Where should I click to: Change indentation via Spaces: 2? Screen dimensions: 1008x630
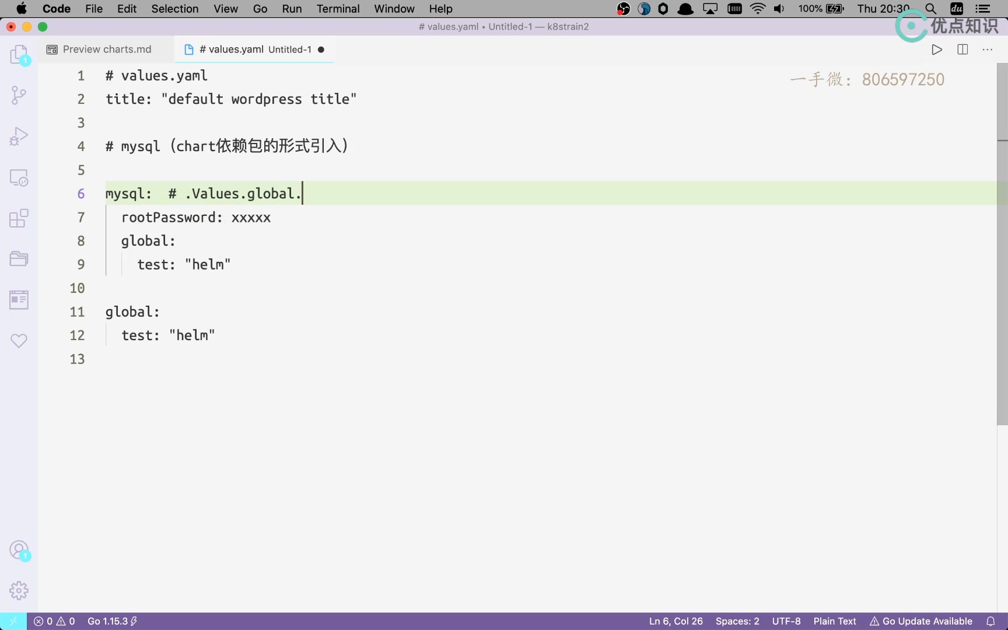click(737, 621)
